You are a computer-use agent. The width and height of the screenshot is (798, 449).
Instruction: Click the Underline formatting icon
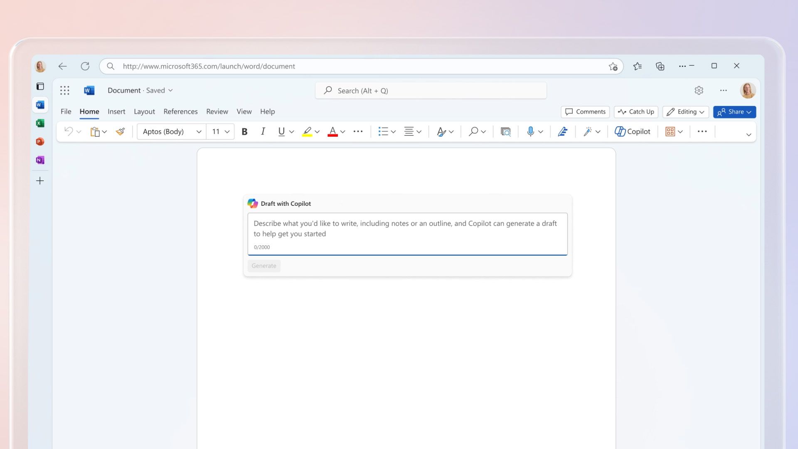280,131
